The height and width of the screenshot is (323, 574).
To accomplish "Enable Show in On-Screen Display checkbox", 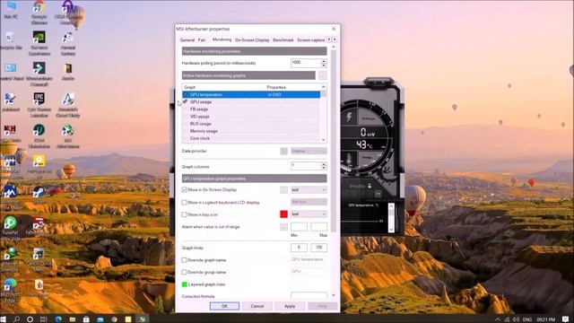I will (x=184, y=189).
